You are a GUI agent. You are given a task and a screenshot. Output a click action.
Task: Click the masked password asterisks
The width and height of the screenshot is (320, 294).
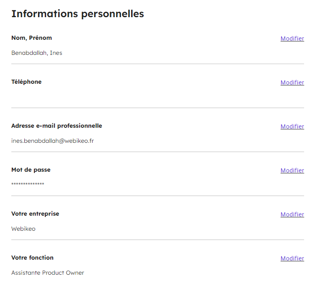pyautogui.click(x=28, y=184)
